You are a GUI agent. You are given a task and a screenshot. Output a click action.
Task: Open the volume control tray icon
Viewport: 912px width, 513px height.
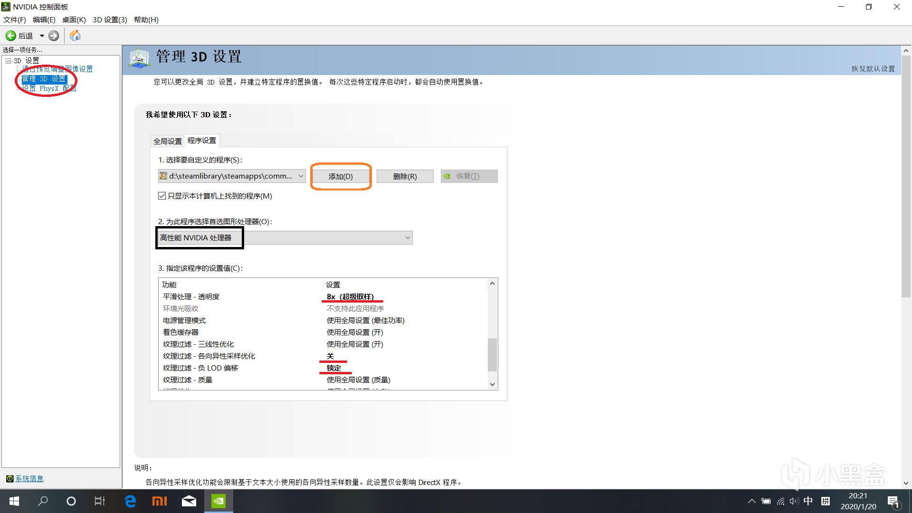point(794,501)
